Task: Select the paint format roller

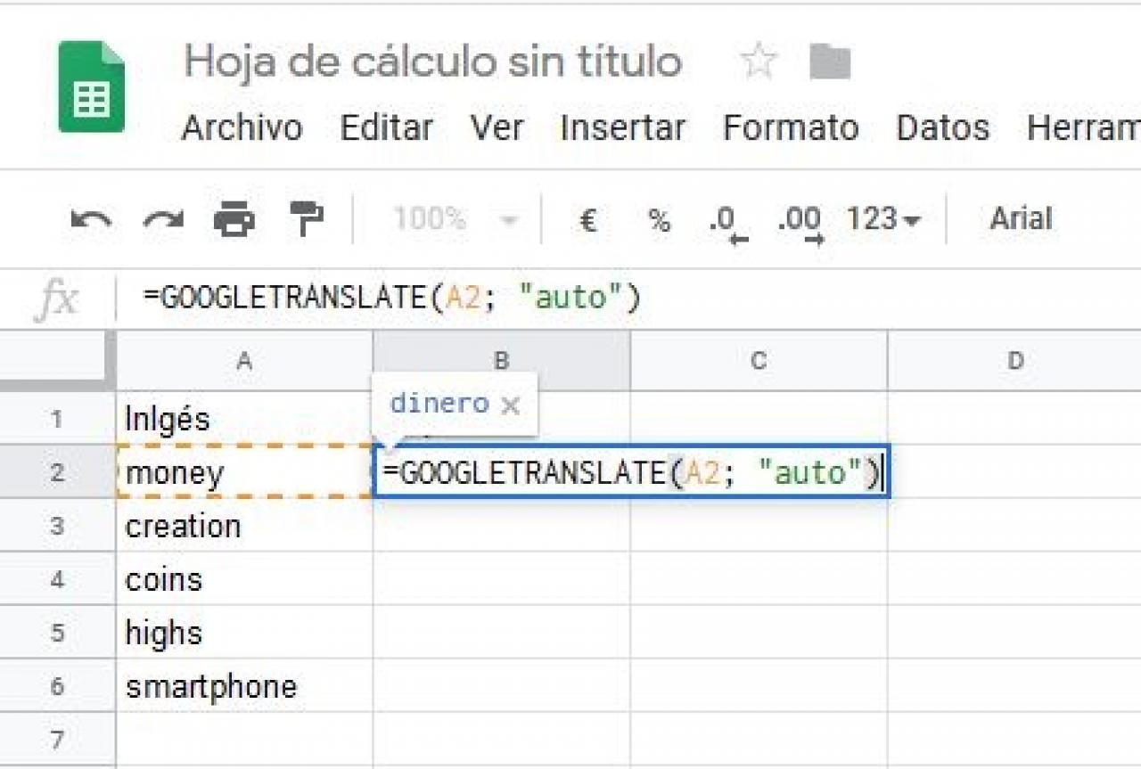Action: click(x=307, y=219)
